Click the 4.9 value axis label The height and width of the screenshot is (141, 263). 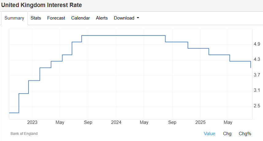257,45
